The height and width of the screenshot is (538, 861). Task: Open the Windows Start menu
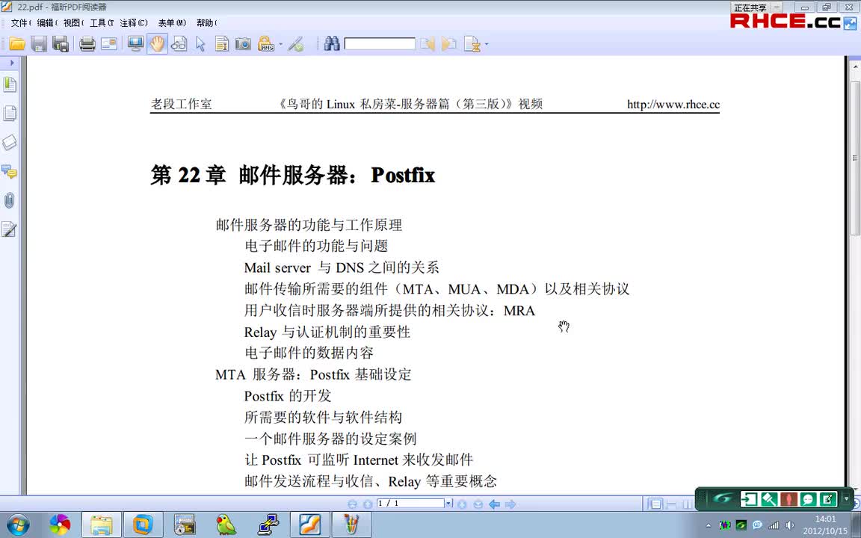coord(17,525)
